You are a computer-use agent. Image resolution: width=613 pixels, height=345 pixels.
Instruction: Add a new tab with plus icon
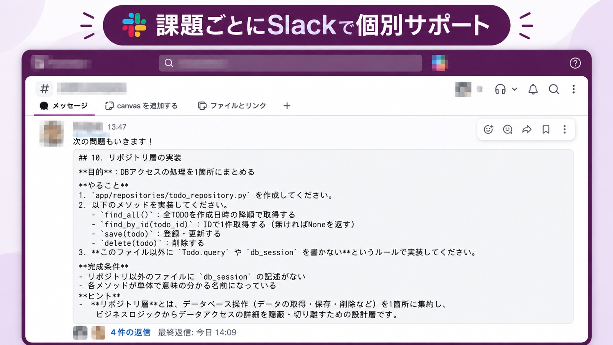pyautogui.click(x=287, y=106)
